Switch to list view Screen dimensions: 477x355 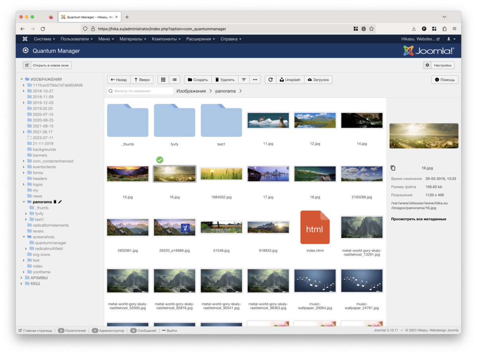coord(175,80)
